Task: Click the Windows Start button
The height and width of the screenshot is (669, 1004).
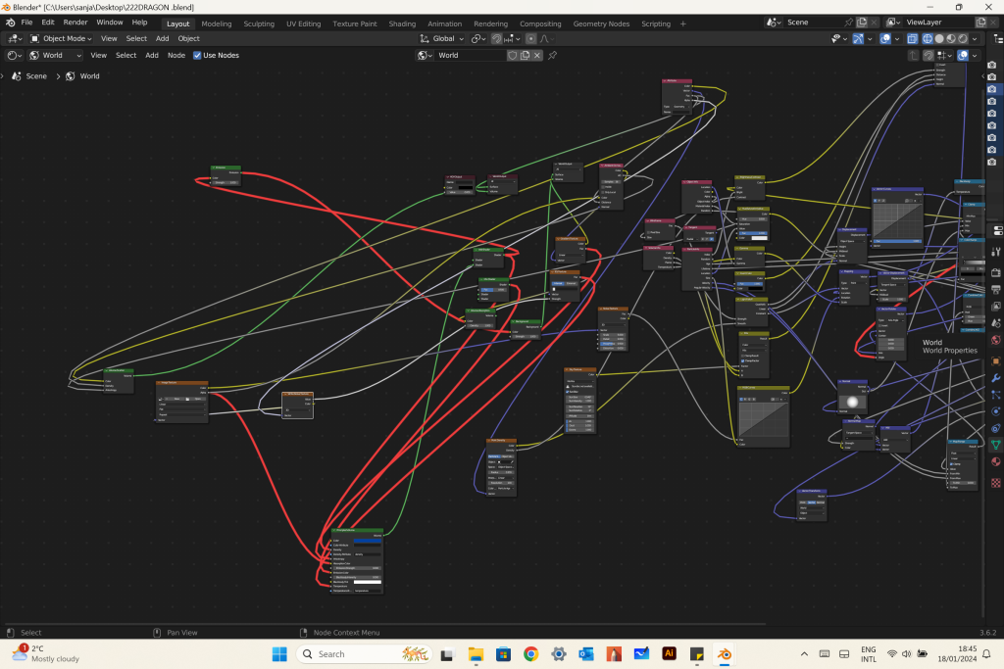Action: point(279,653)
